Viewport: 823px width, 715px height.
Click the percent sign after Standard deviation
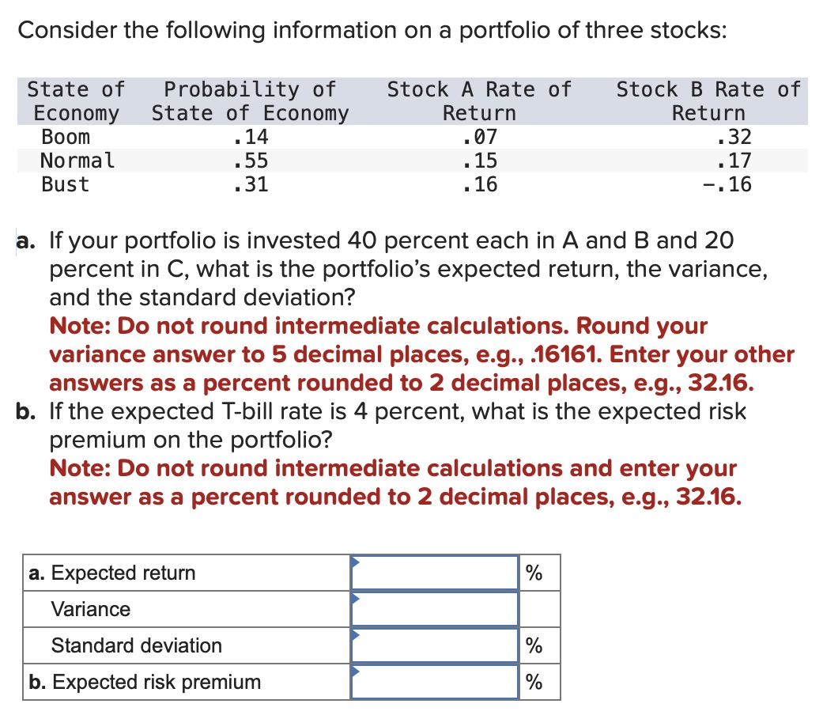pyautogui.click(x=533, y=646)
